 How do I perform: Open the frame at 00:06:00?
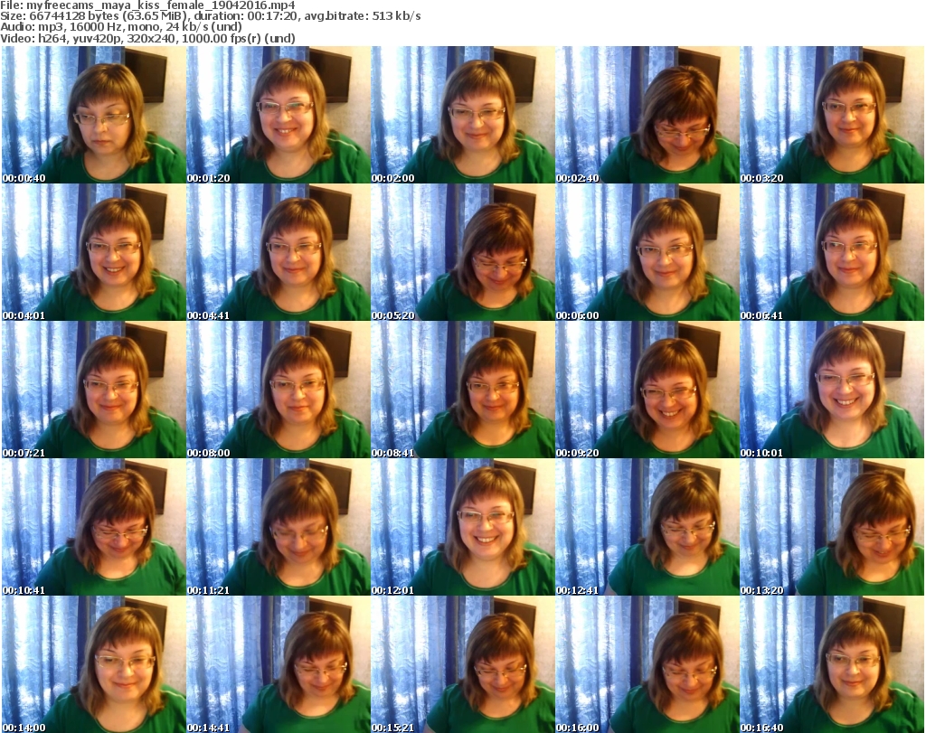[647, 252]
